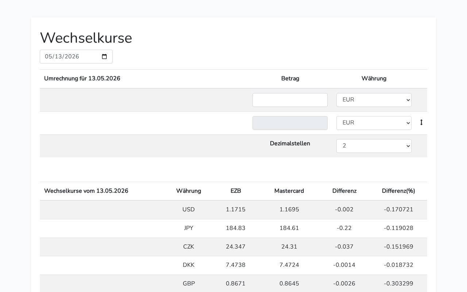The height and width of the screenshot is (292, 467).
Task: Open the calendar picker icon in date field
Action: click(x=104, y=57)
